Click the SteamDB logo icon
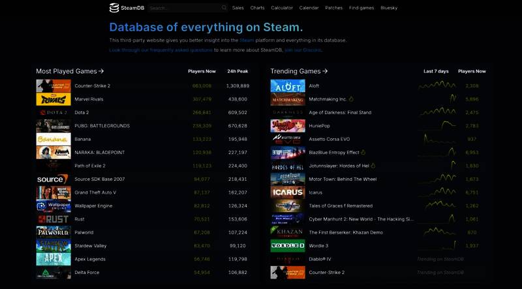 114,8
